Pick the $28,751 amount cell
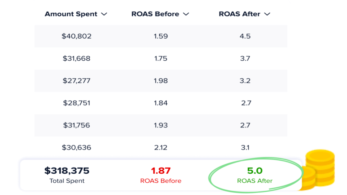The height and width of the screenshot is (195, 347). pos(77,103)
